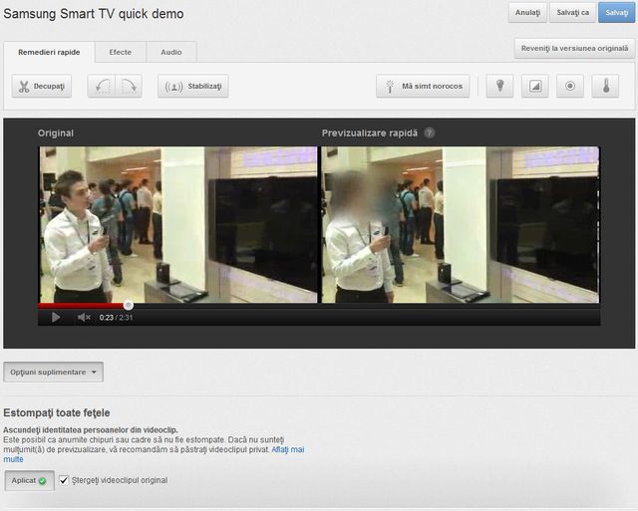Click the help question mark icon
This screenshot has width=638, height=511.
(x=430, y=132)
